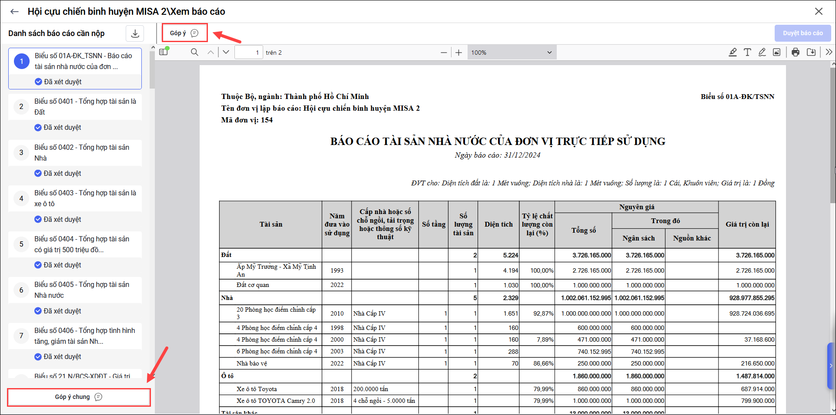Click the Xe ô tô Toyota row name
The image size is (836, 415).
coord(257,389)
